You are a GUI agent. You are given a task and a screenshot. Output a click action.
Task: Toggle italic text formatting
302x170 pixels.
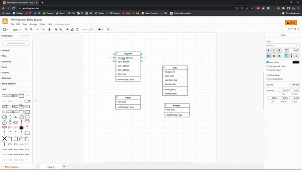point(274,51)
